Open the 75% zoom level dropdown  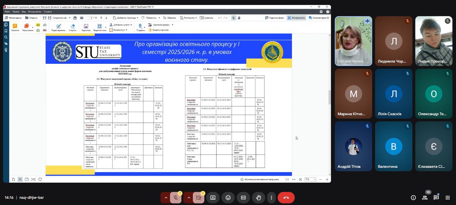click(311, 179)
